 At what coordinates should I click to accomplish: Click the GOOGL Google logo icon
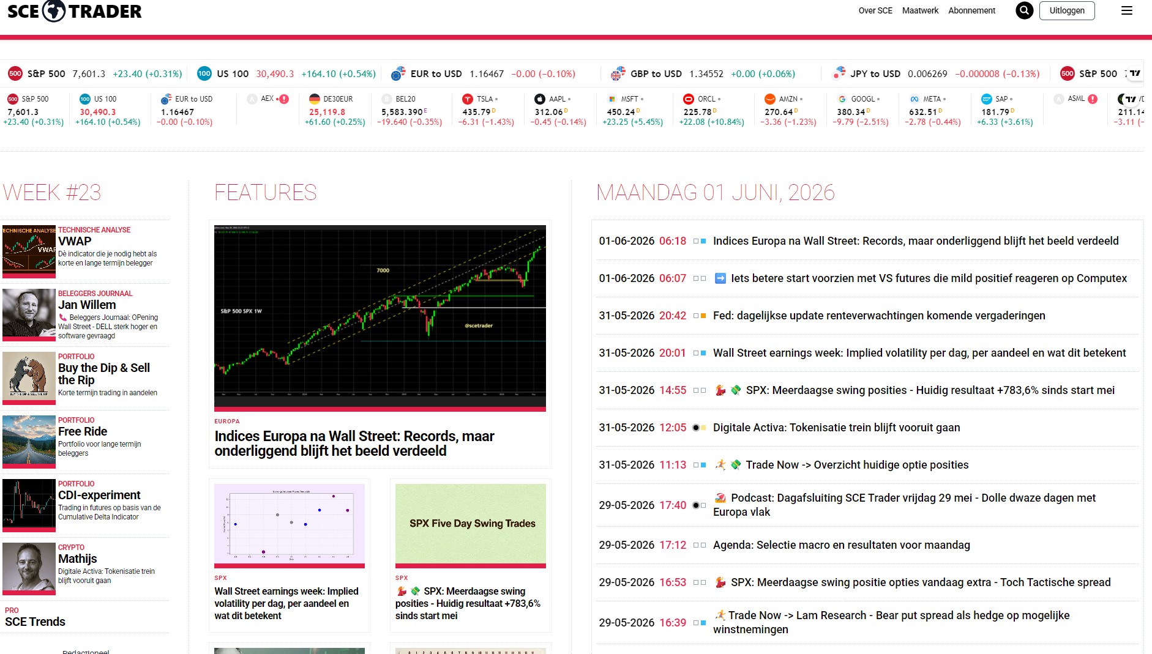(x=842, y=98)
